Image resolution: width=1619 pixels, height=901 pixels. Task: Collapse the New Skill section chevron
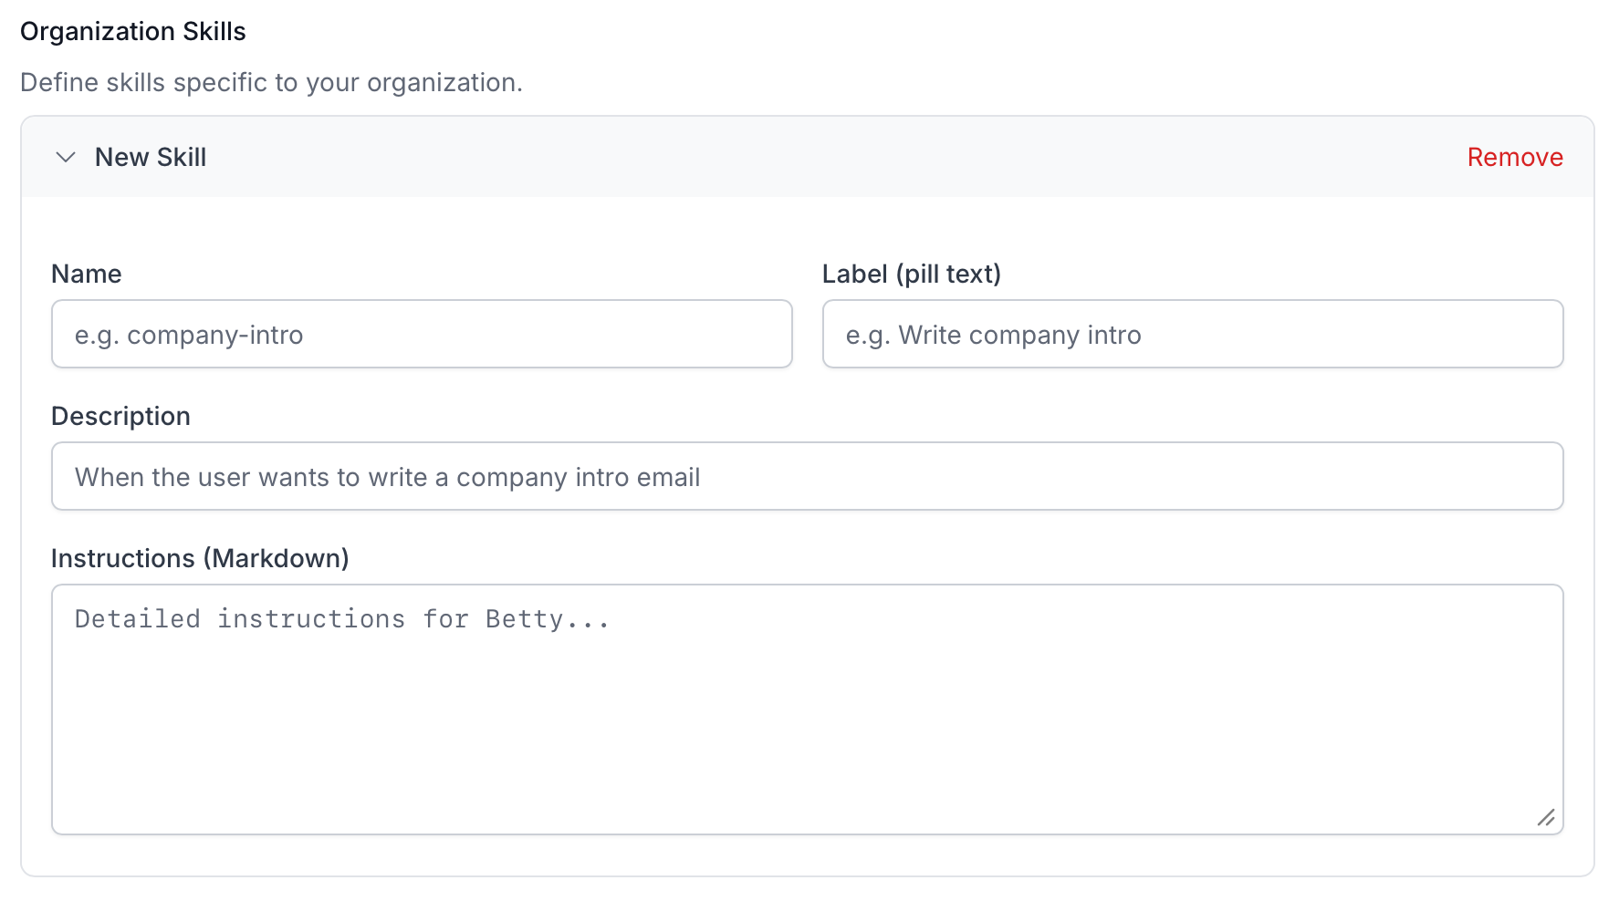66,157
